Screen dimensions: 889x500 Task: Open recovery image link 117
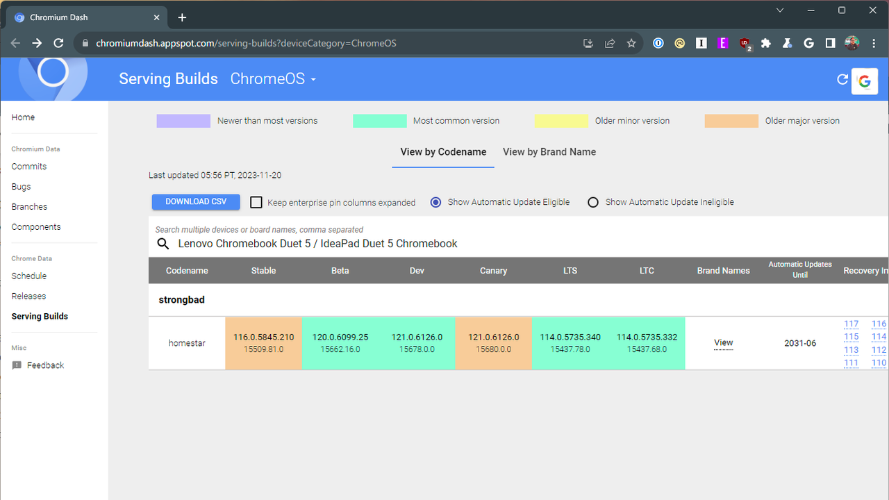pos(851,324)
